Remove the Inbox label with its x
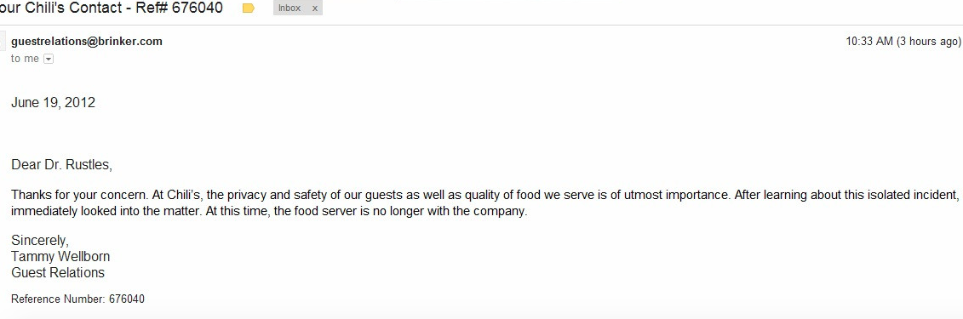This screenshot has width=963, height=319. (x=315, y=9)
